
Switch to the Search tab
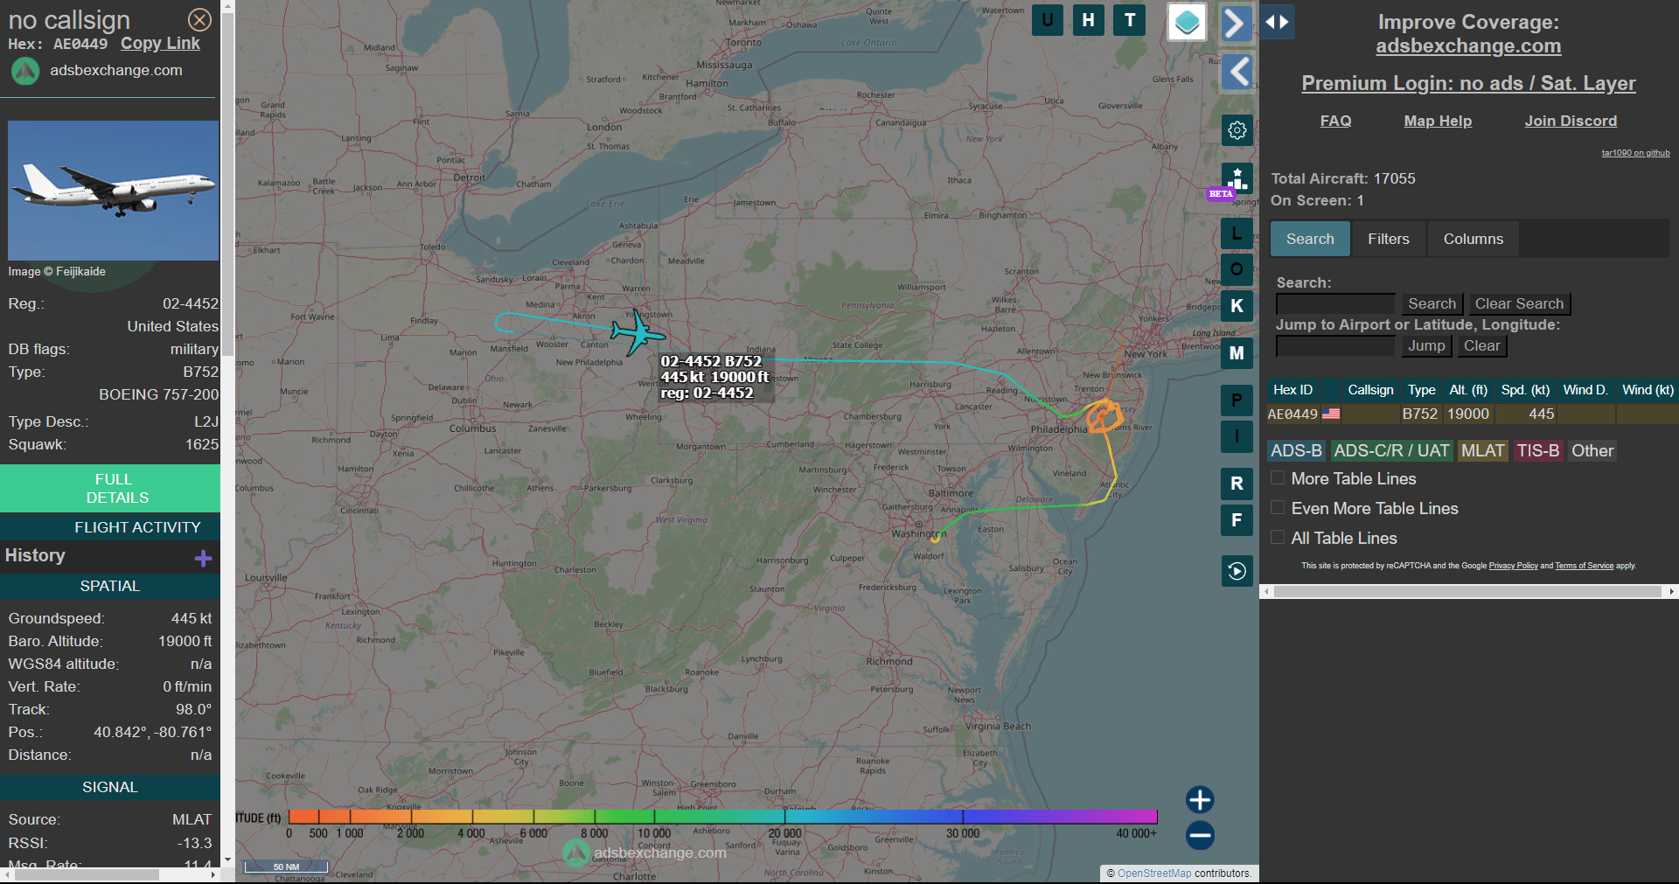[1310, 239]
